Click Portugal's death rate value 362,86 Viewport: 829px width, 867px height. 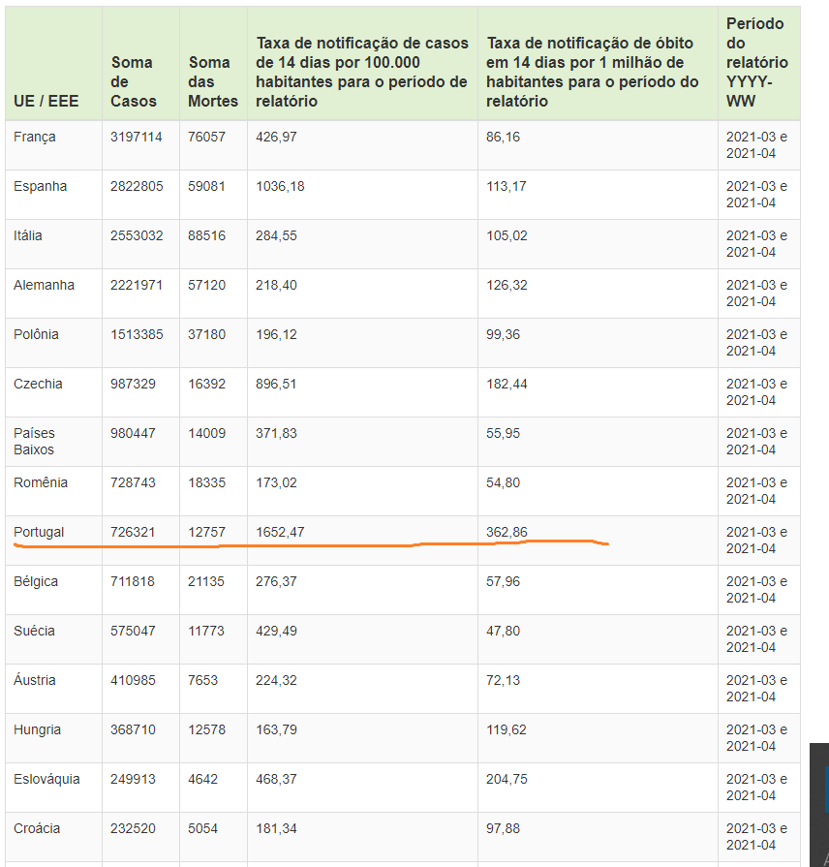507,533
